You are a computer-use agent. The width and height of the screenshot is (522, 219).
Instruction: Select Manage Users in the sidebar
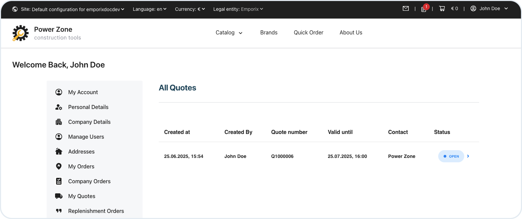(86, 137)
